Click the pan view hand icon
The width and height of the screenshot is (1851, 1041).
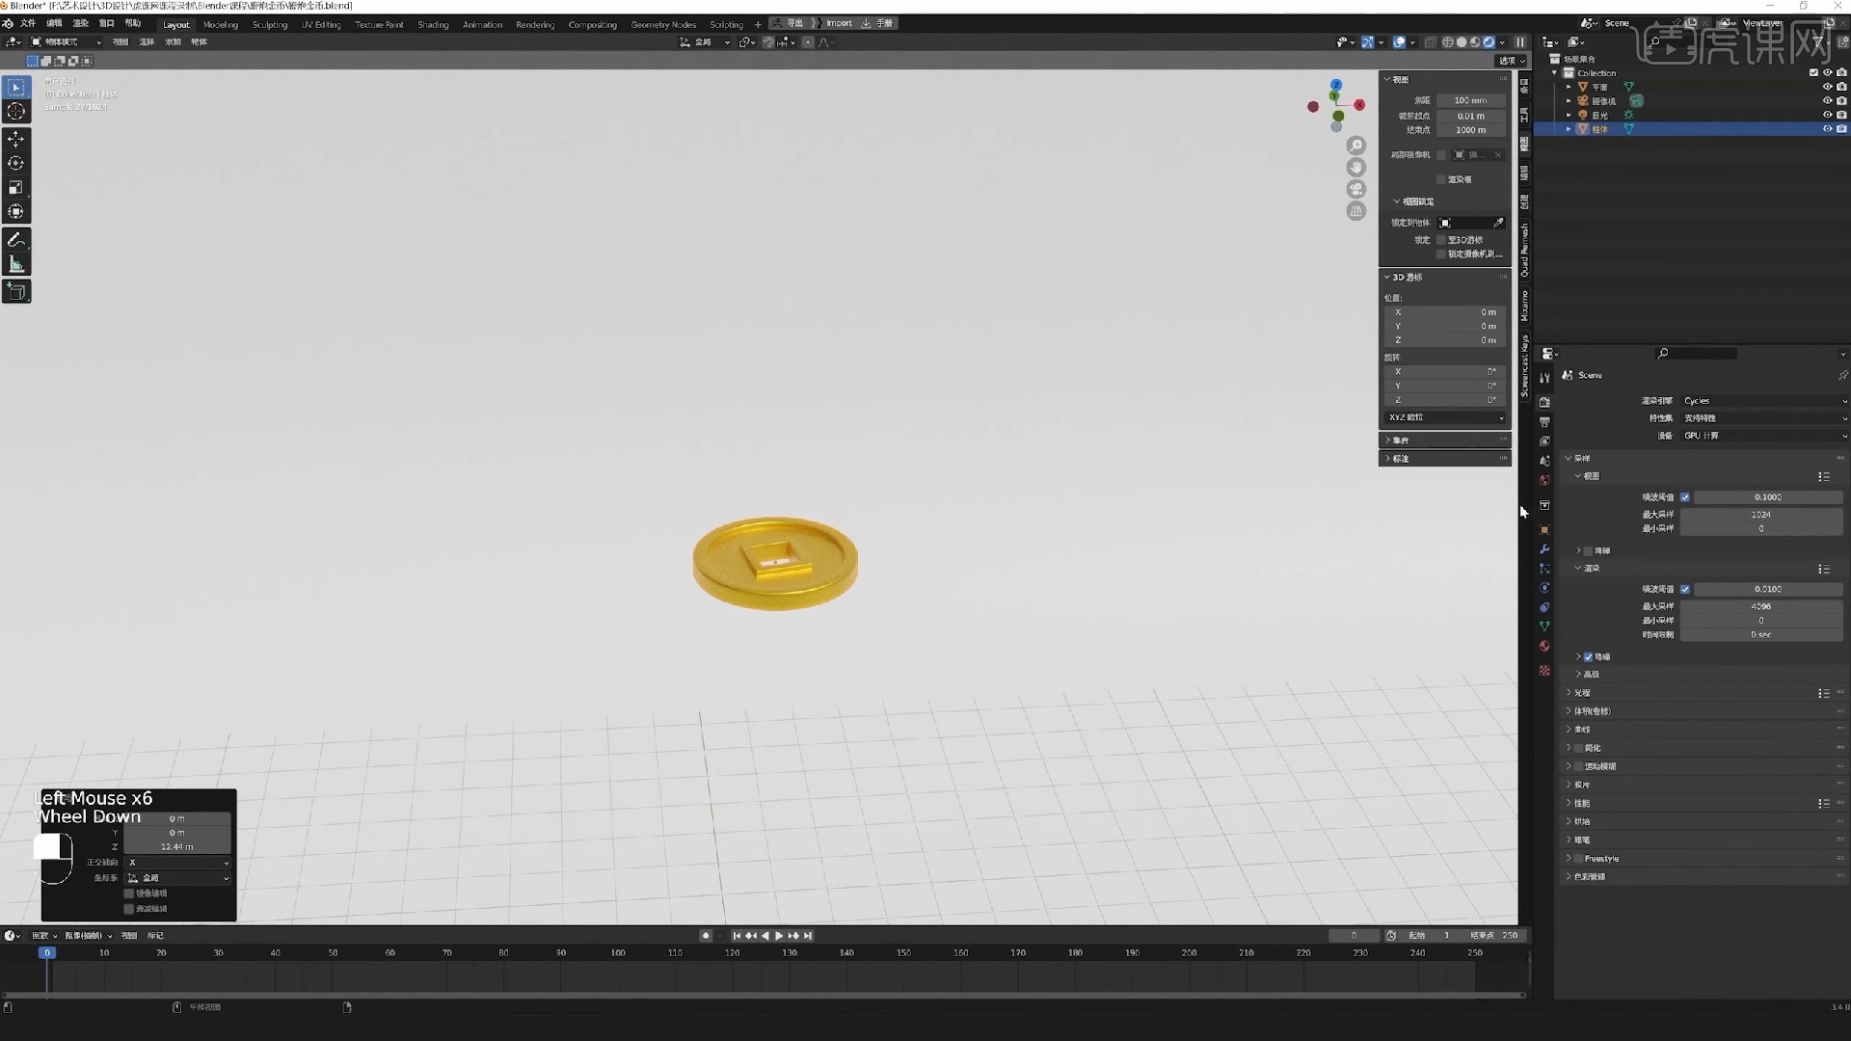coord(1356,168)
